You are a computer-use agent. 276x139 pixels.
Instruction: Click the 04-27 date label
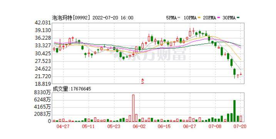(63, 127)
